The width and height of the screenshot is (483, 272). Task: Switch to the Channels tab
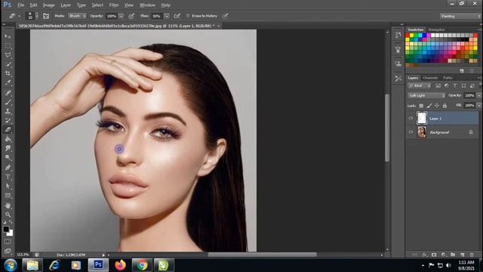click(x=430, y=78)
